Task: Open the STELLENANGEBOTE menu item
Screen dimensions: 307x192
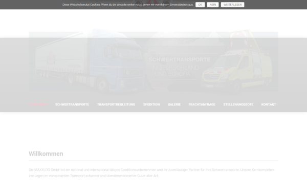Action: tap(238, 104)
